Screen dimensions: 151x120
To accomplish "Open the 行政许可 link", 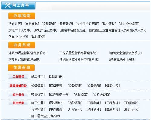I will [x=15, y=24].
